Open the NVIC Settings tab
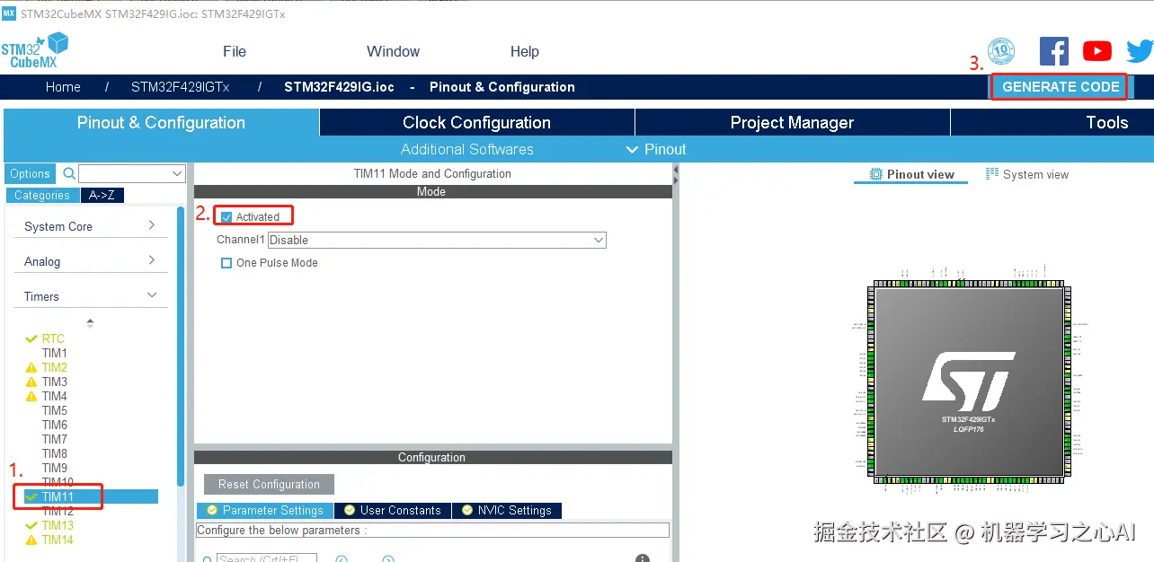Screen dimensions: 1154x562 [507, 510]
